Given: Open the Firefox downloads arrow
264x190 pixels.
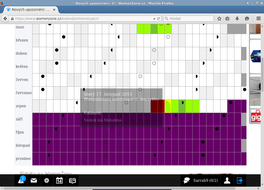Looking at the screenshot, I should point(237,19).
